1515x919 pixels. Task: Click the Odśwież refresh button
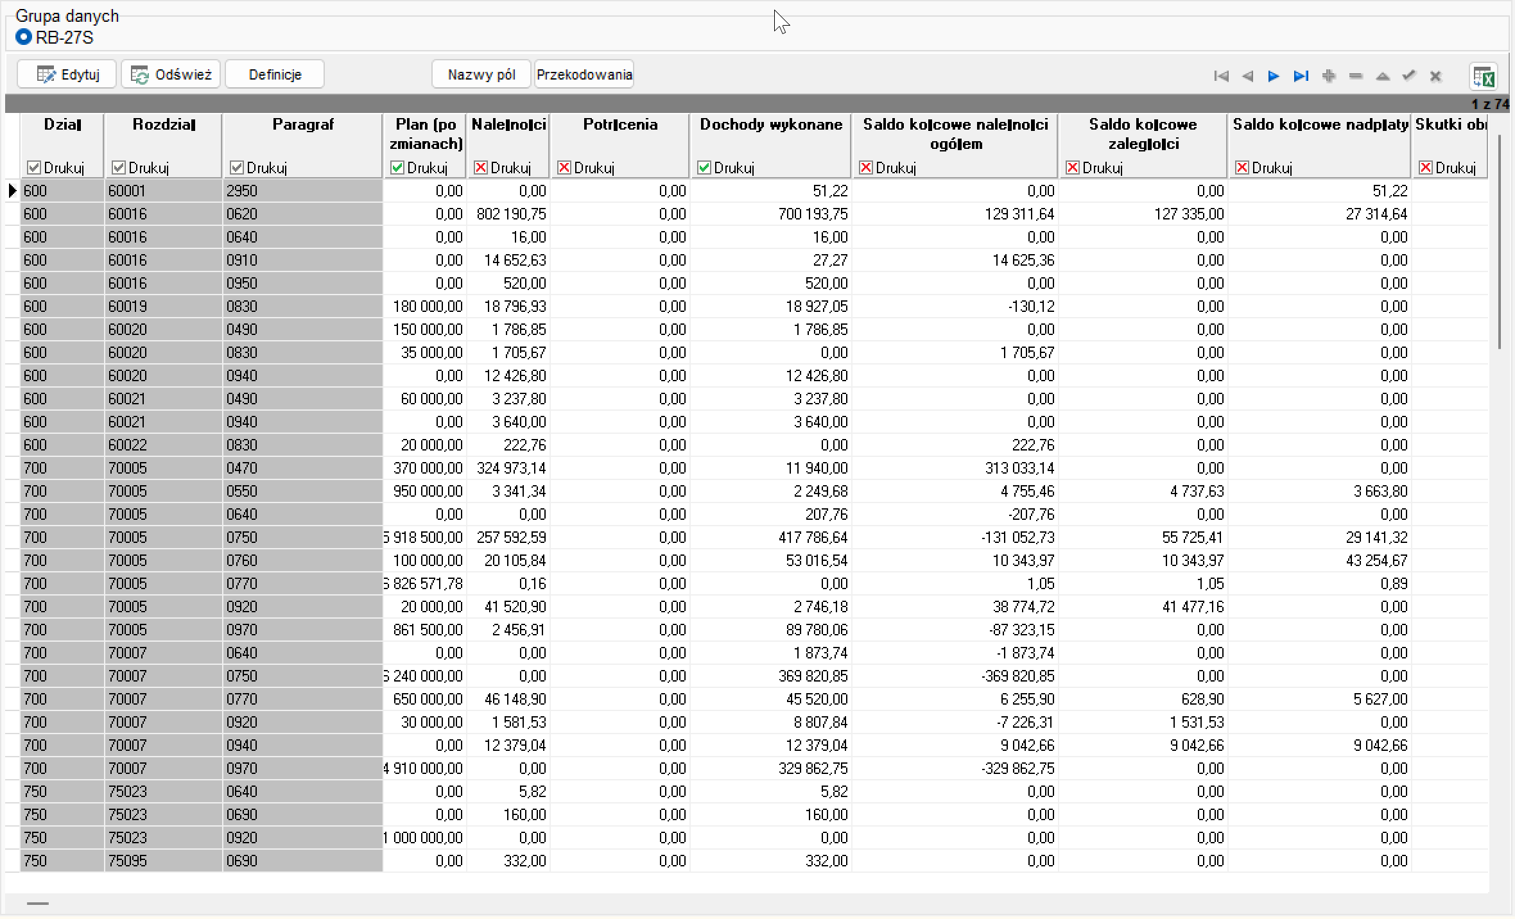tap(171, 74)
